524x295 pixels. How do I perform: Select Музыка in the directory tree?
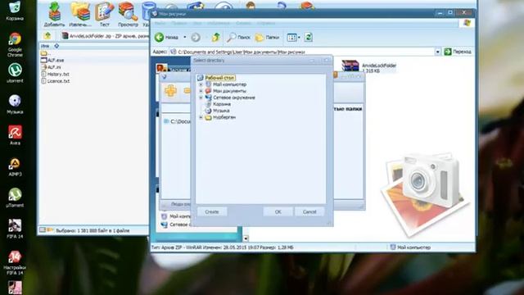pyautogui.click(x=221, y=111)
